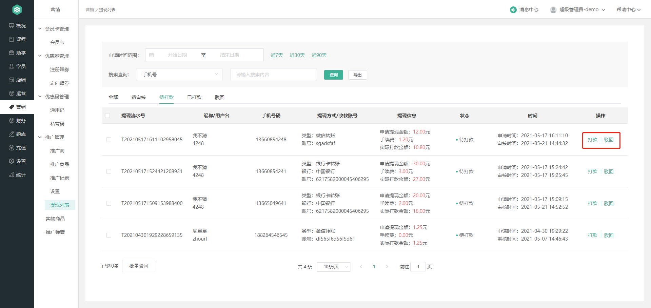The image size is (651, 308).
Task: Filter by 近7天 link
Action: [x=277, y=55]
